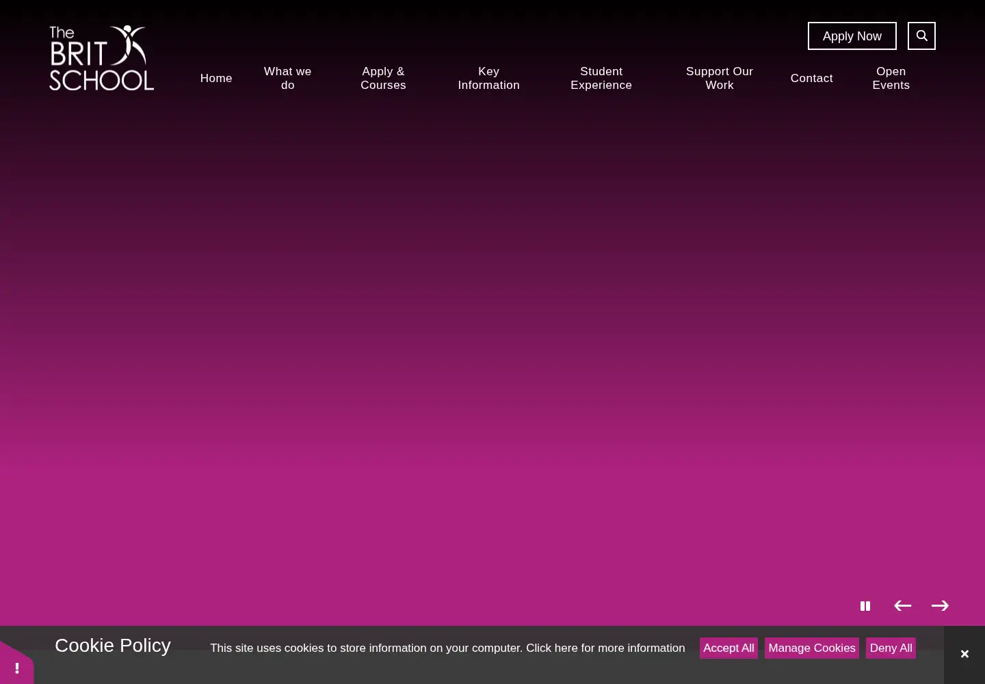Deny all cookies

tap(891, 648)
